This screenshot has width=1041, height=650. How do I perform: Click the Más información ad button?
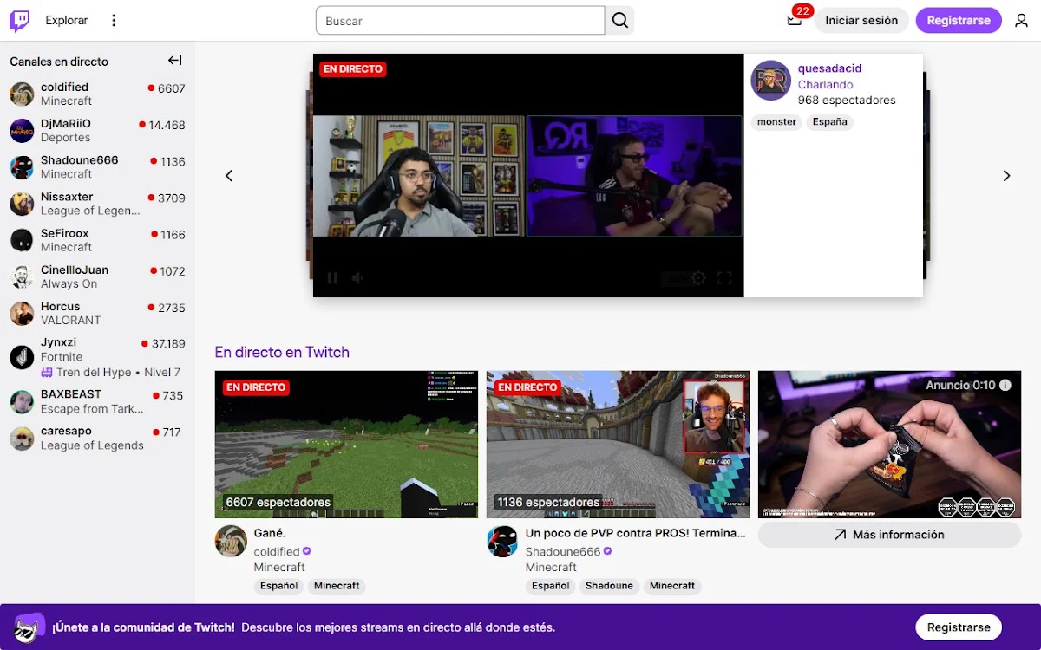point(889,535)
